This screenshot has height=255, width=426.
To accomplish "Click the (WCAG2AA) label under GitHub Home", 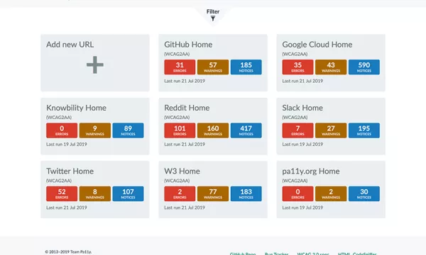I will (177, 55).
